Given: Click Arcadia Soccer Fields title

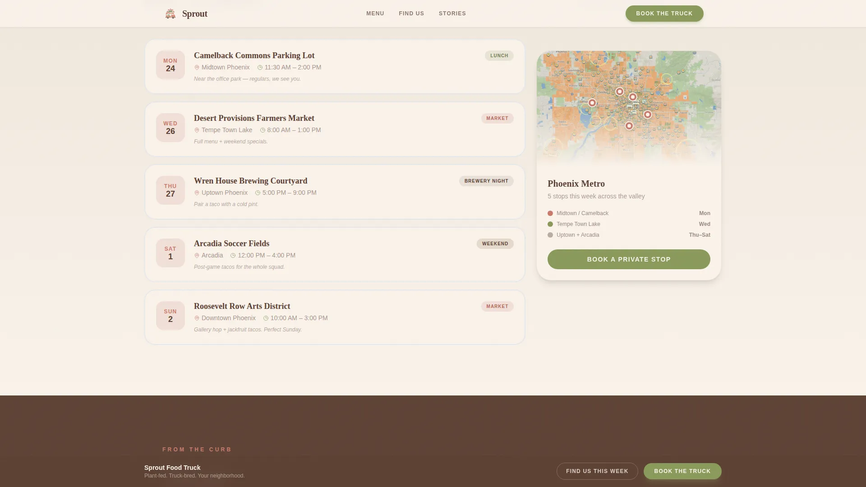Looking at the screenshot, I should (232, 243).
